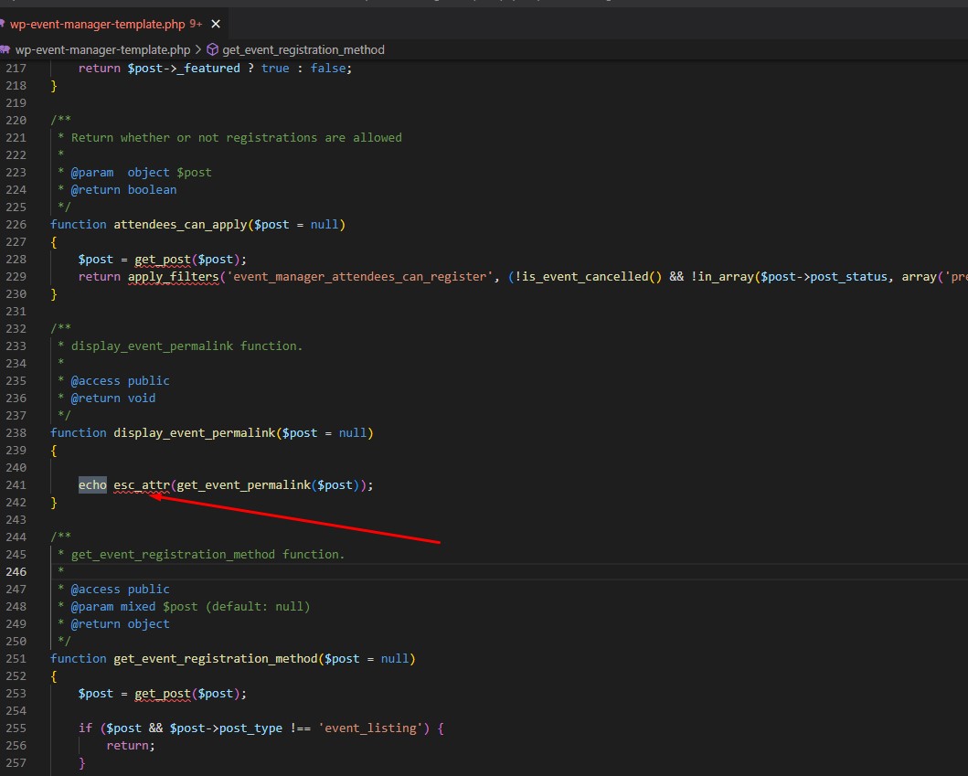
Task: Click 'get_event_registration_method function.' comment on line 245
Action: [x=208, y=555]
